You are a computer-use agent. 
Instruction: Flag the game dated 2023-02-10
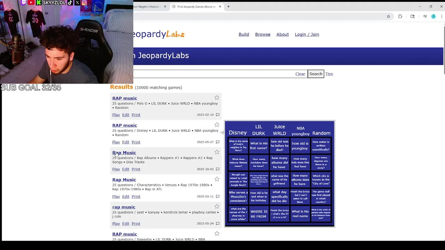(x=218, y=115)
